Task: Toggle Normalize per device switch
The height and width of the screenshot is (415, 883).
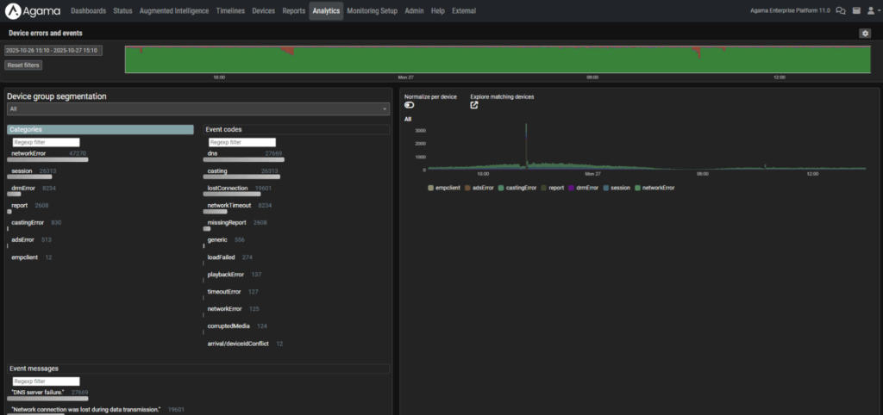Action: [409, 105]
